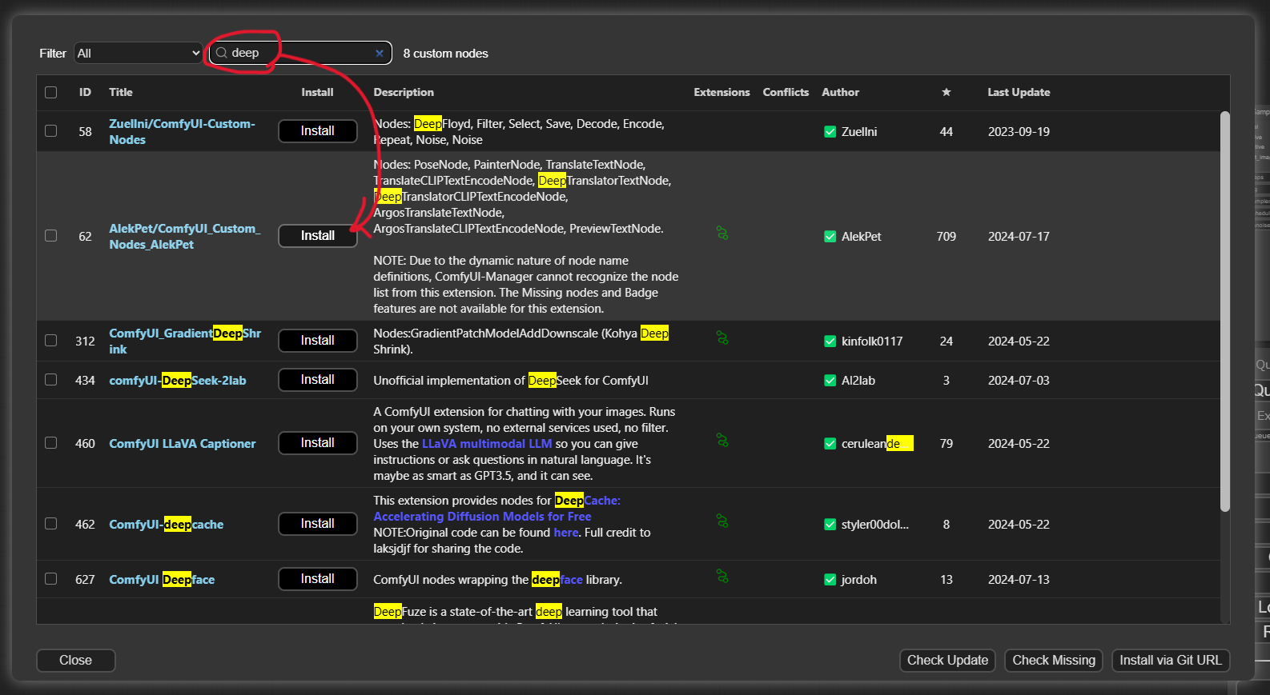Sort by the Title column header

coord(121,92)
